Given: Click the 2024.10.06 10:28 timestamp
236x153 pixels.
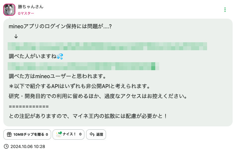Looking at the screenshot, I should [x=28, y=146].
